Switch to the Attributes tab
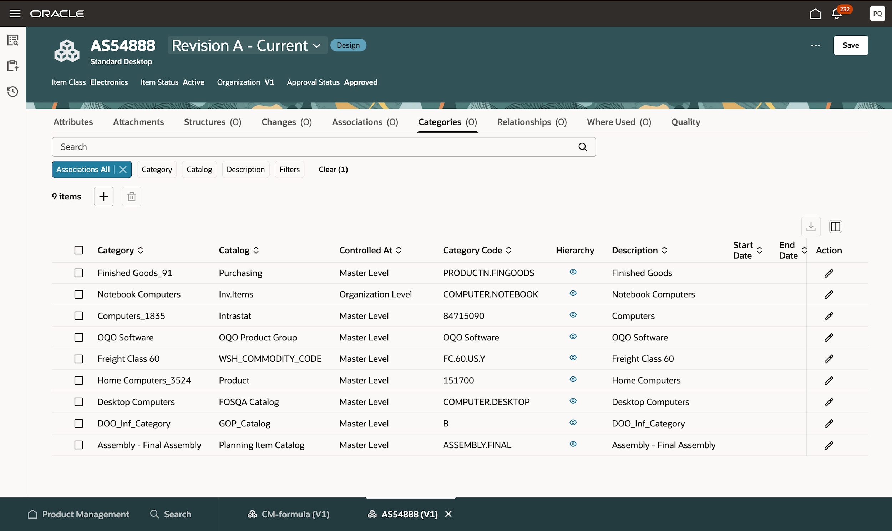Screen dimensions: 892x531 point(73,122)
